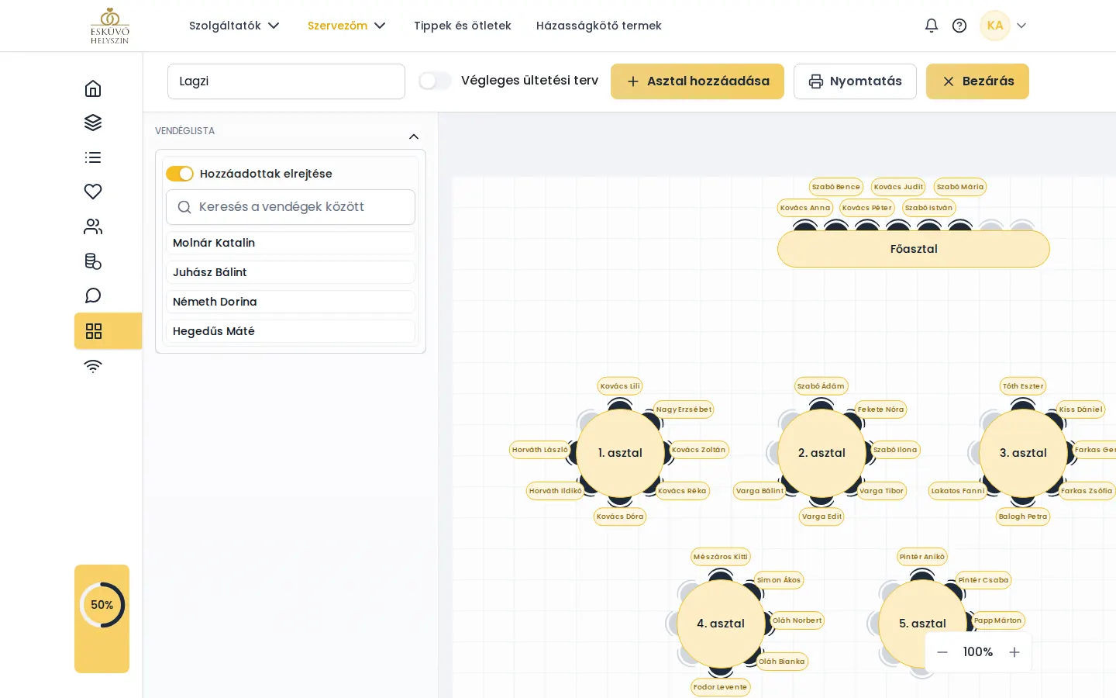Click the Szabó Bence guest tag
This screenshot has height=698, width=1116.
tap(836, 187)
